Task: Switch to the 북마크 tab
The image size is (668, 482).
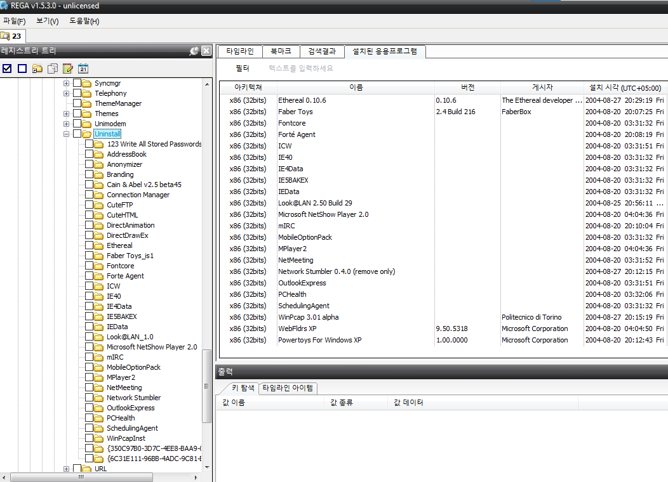Action: coord(281,51)
